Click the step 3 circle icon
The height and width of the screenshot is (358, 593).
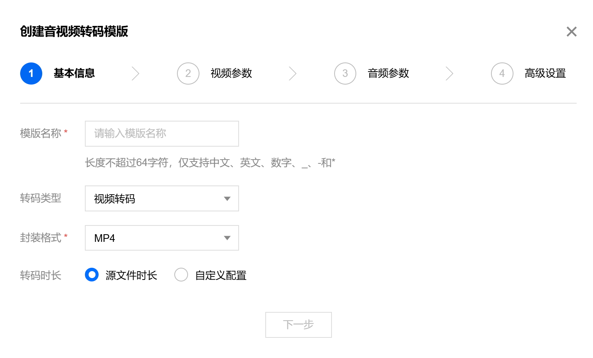point(345,74)
